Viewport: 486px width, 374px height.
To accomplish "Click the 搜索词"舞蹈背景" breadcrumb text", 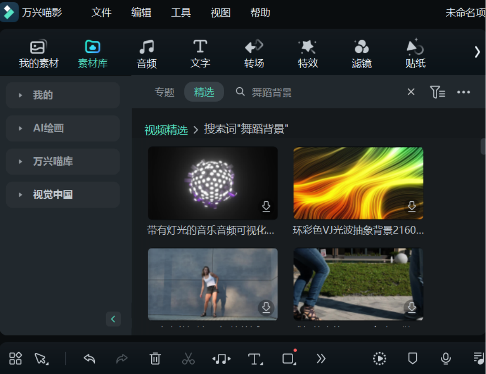I will pyautogui.click(x=246, y=129).
